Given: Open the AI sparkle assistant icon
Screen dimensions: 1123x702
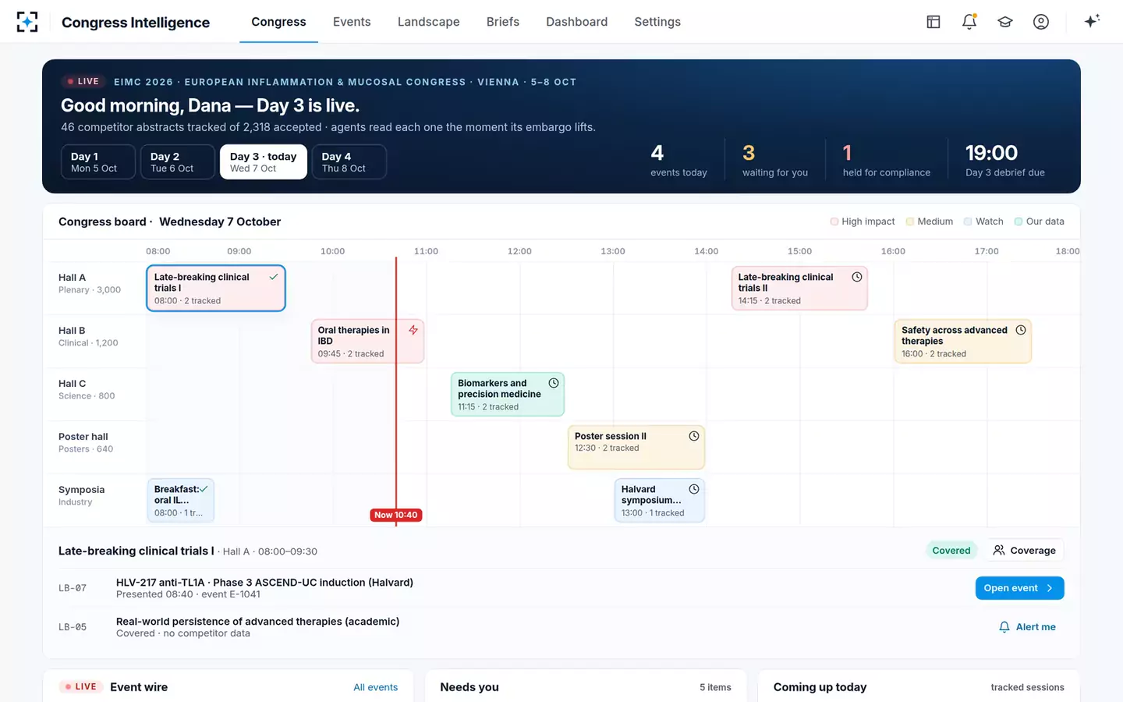Looking at the screenshot, I should point(1093,21).
